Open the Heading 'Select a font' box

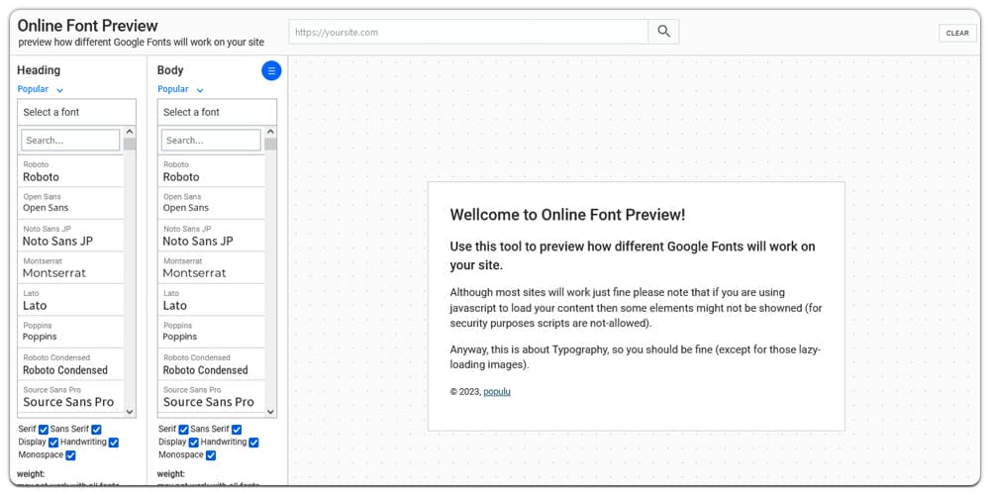[76, 112]
